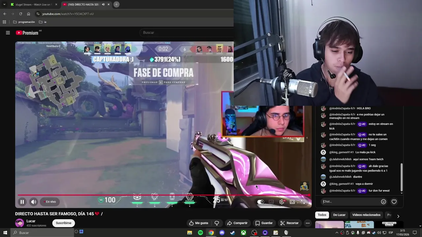Open the chat message 'HOLA BRO' author @AndrésZapata-h7r
The width and height of the screenshot is (422, 237).
(x=342, y=108)
